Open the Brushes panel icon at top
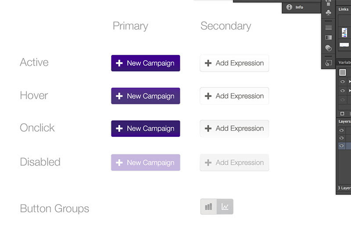 tap(328, 3)
